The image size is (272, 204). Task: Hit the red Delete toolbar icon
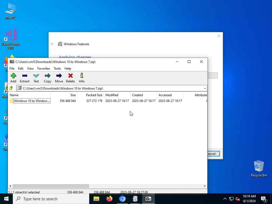[70, 76]
